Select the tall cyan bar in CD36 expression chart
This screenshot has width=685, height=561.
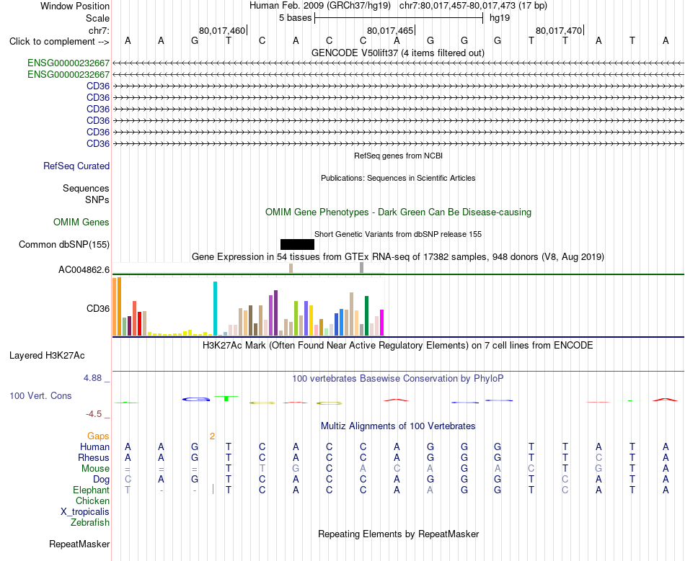[x=215, y=308]
